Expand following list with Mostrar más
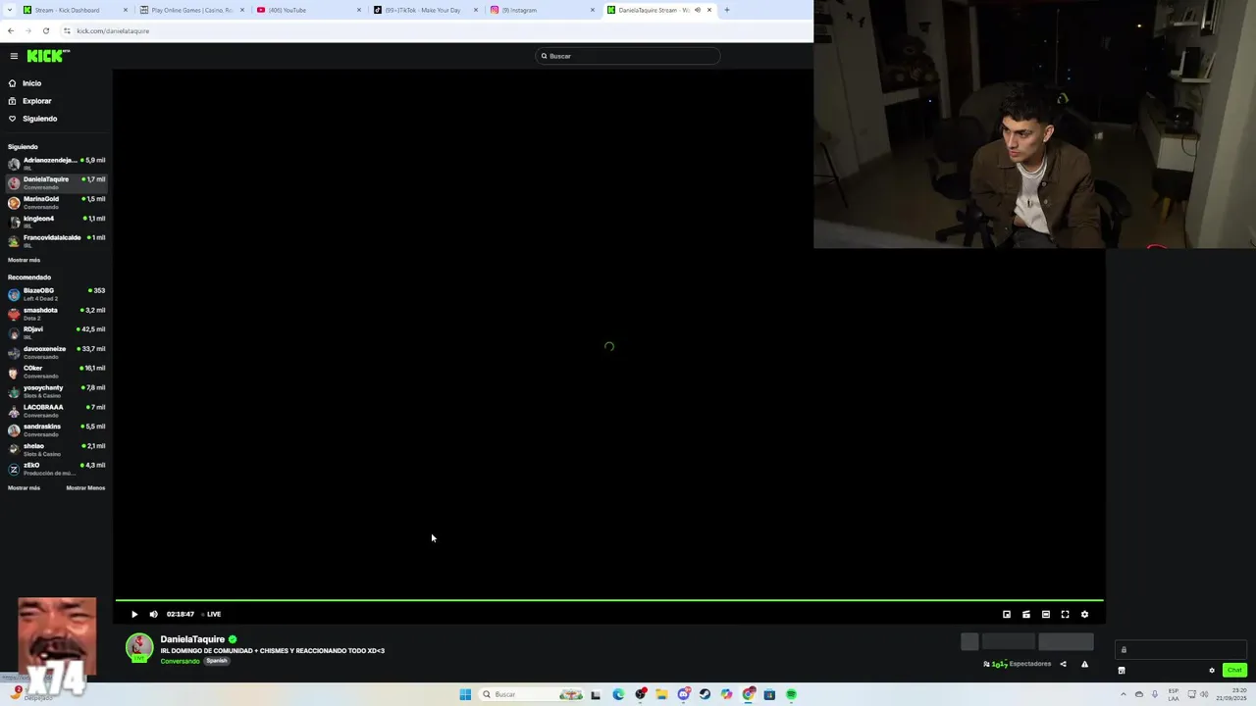 pos(25,260)
